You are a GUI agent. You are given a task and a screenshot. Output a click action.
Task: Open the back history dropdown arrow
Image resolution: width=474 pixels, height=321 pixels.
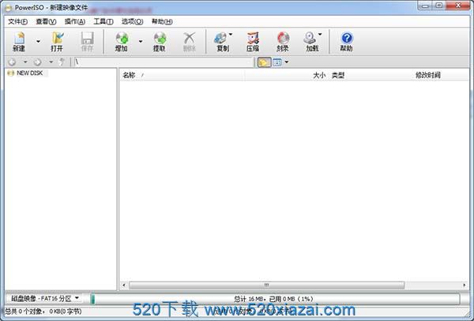coord(25,62)
